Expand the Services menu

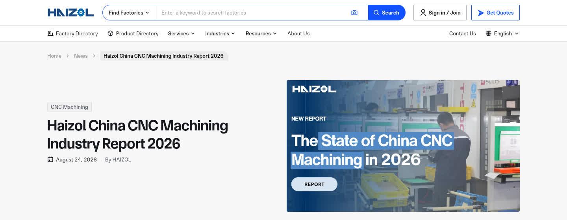(182, 33)
